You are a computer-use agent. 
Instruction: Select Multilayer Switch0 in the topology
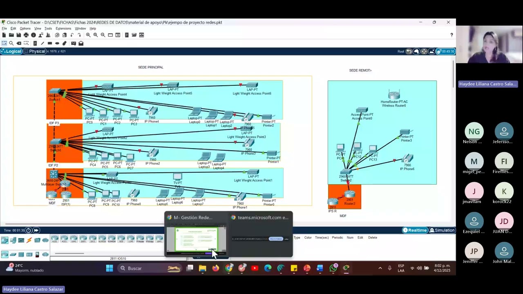click(54, 175)
